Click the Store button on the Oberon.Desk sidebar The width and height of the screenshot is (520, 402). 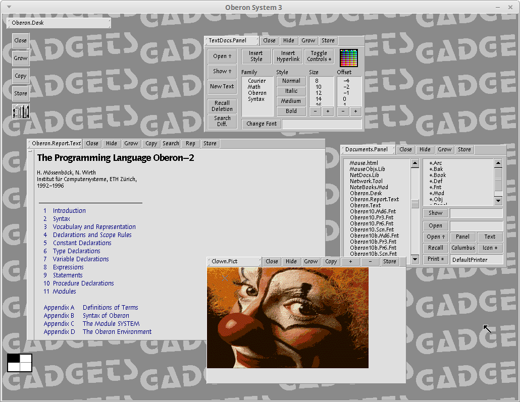(21, 93)
